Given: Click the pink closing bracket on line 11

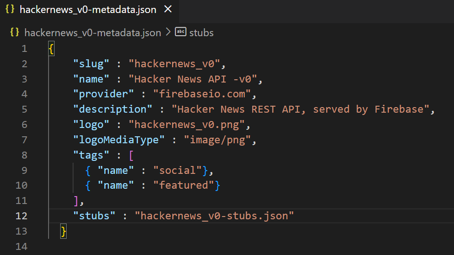Looking at the screenshot, I should click(76, 201).
